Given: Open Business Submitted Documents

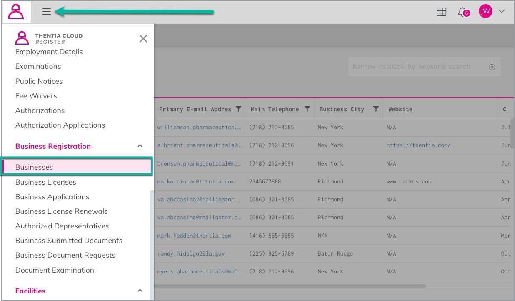Looking at the screenshot, I should pos(69,241).
